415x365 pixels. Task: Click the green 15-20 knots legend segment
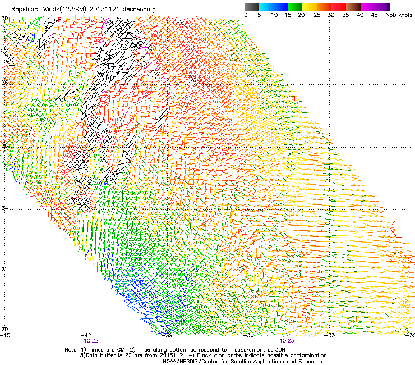pyautogui.click(x=295, y=7)
